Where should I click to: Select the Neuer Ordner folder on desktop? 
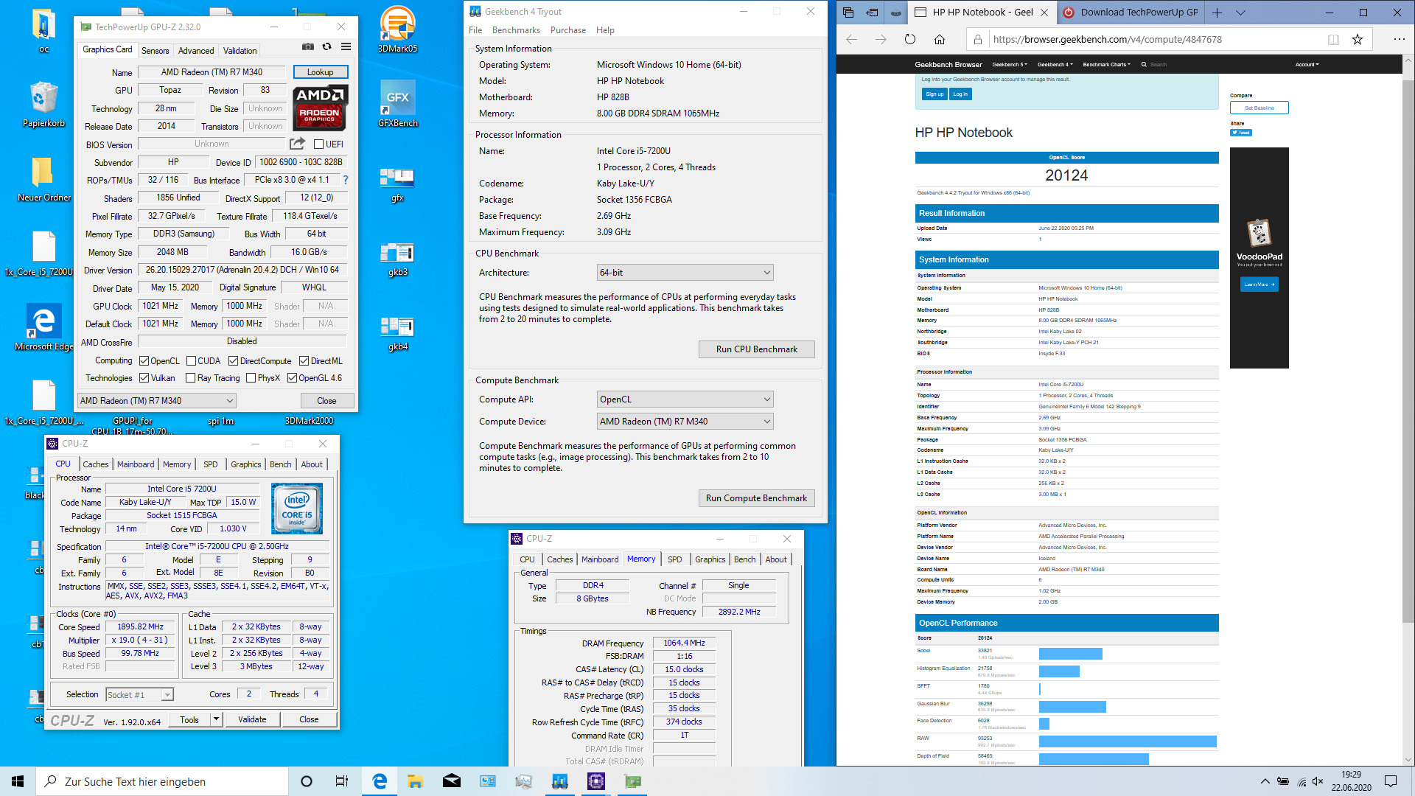coord(43,178)
